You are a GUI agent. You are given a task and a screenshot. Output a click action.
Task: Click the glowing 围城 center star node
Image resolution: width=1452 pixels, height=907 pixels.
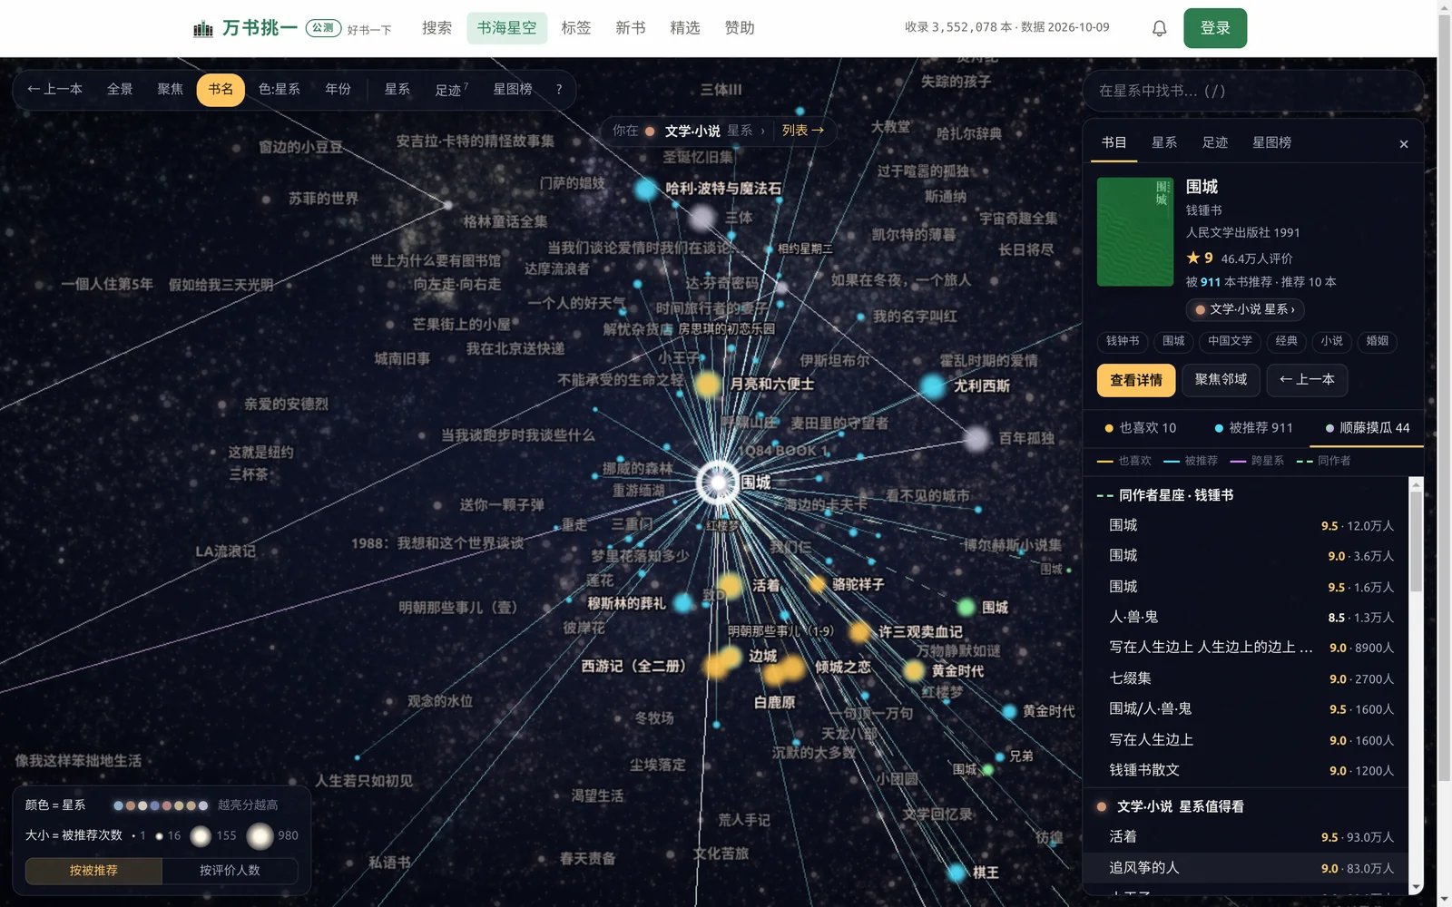pos(718,483)
